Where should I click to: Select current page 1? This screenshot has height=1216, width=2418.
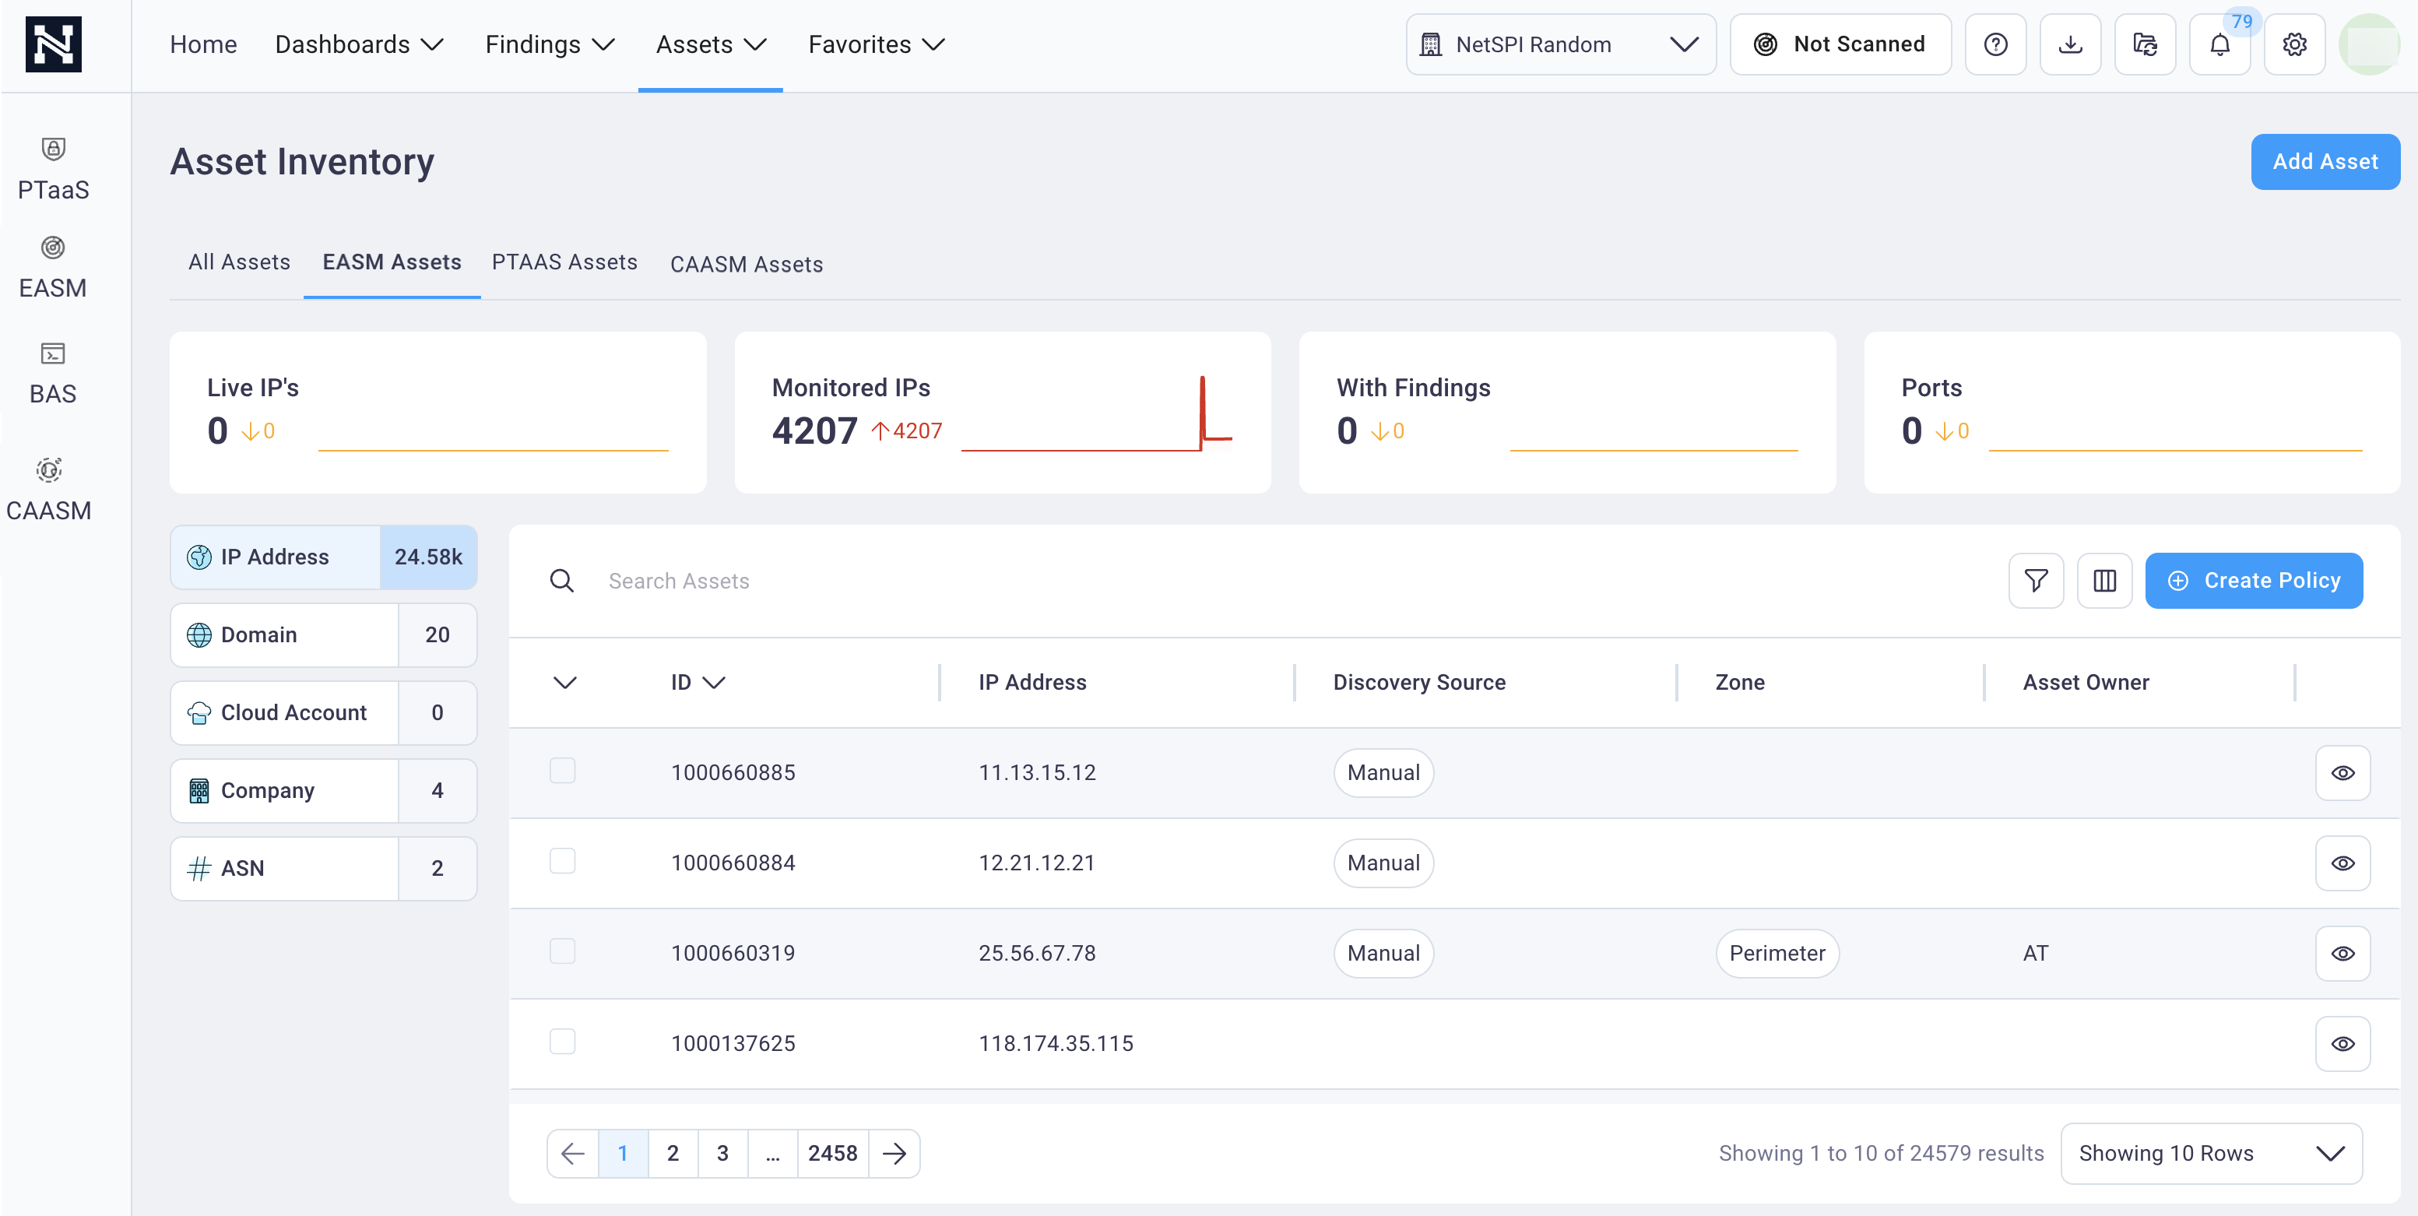[622, 1152]
